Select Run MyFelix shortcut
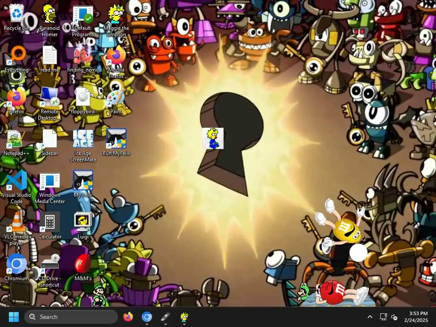 click(x=116, y=142)
